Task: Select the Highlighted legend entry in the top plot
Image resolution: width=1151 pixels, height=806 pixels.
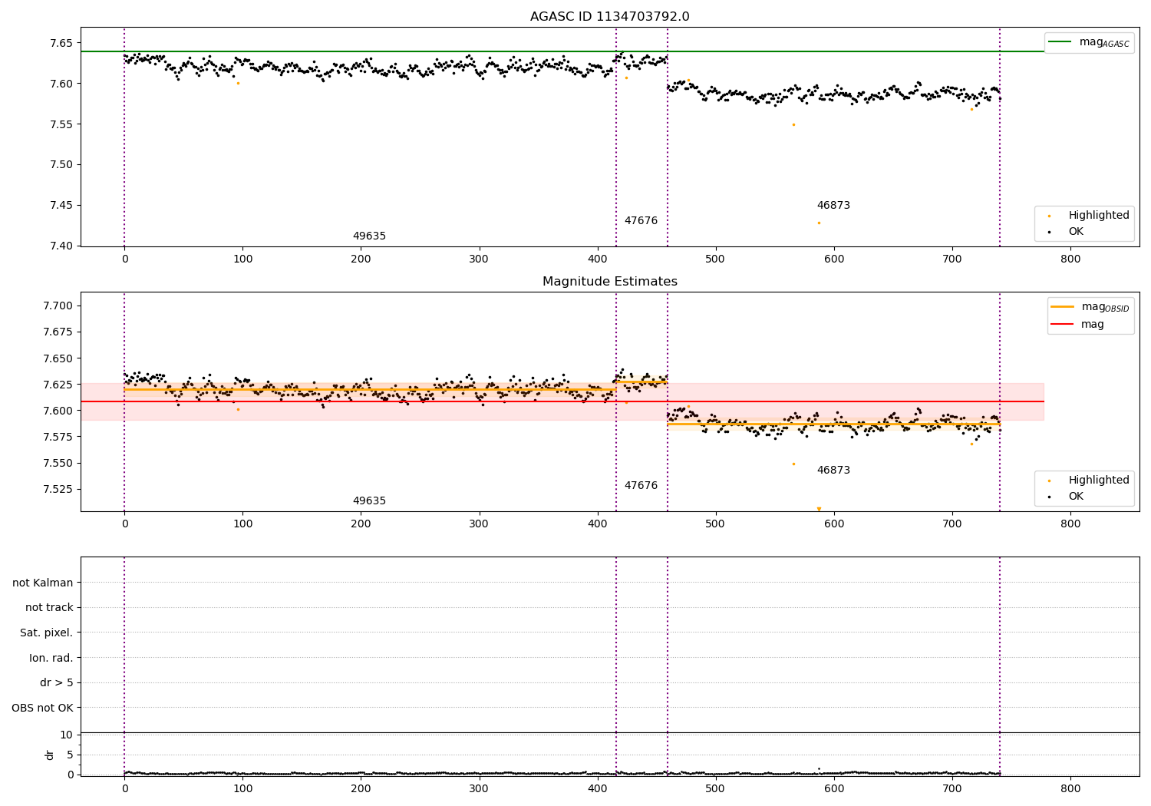Action: click(1087, 215)
